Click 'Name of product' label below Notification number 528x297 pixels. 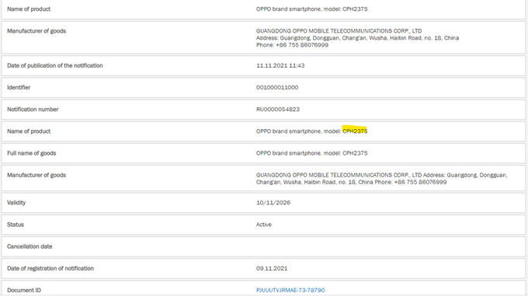coord(29,131)
